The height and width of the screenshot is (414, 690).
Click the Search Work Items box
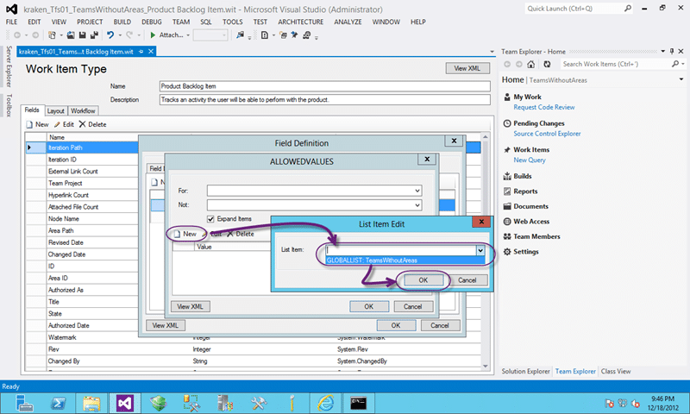click(x=616, y=64)
